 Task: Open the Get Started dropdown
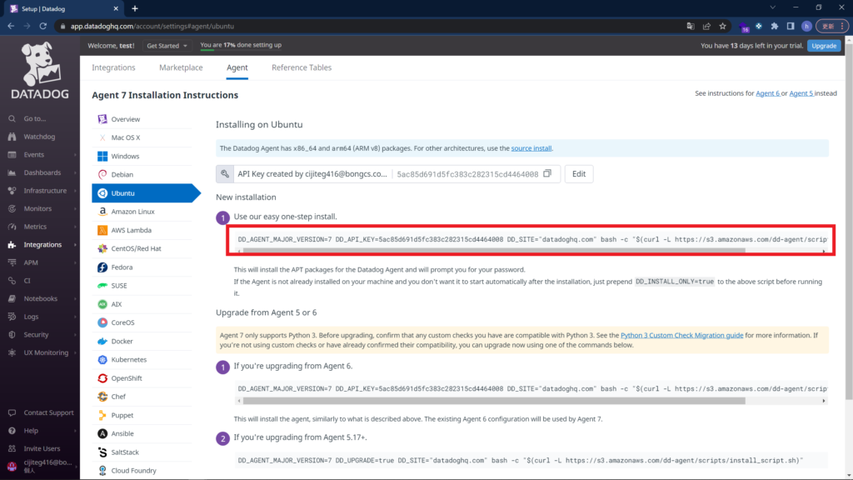(166, 46)
